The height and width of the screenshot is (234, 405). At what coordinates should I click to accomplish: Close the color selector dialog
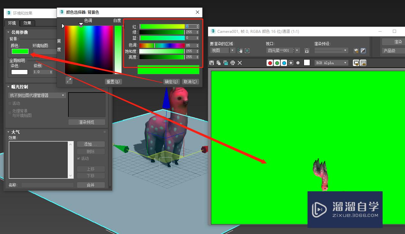click(198, 12)
